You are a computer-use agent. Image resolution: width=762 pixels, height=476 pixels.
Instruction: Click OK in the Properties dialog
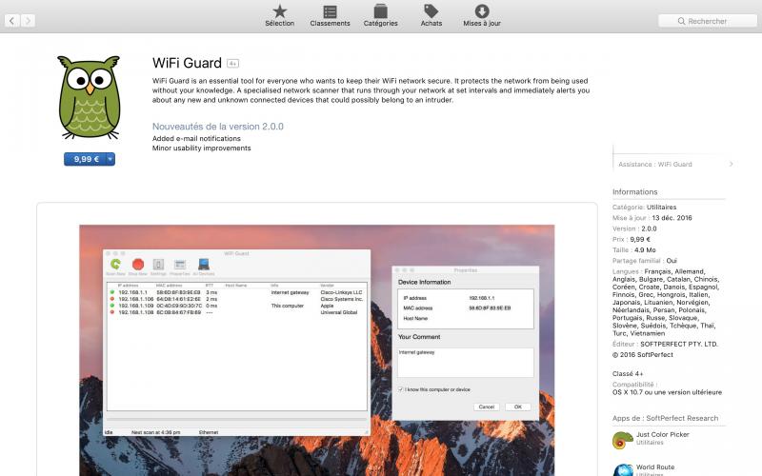(x=518, y=407)
